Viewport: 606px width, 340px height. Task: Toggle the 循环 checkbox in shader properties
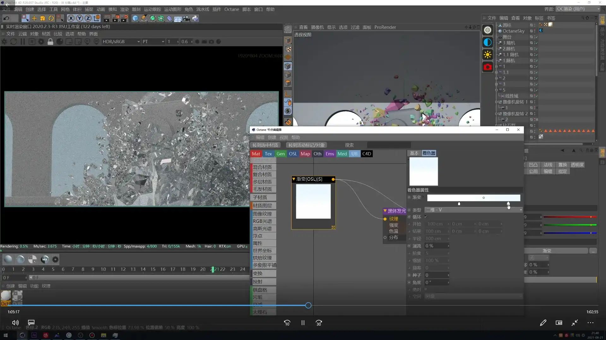pyautogui.click(x=426, y=217)
